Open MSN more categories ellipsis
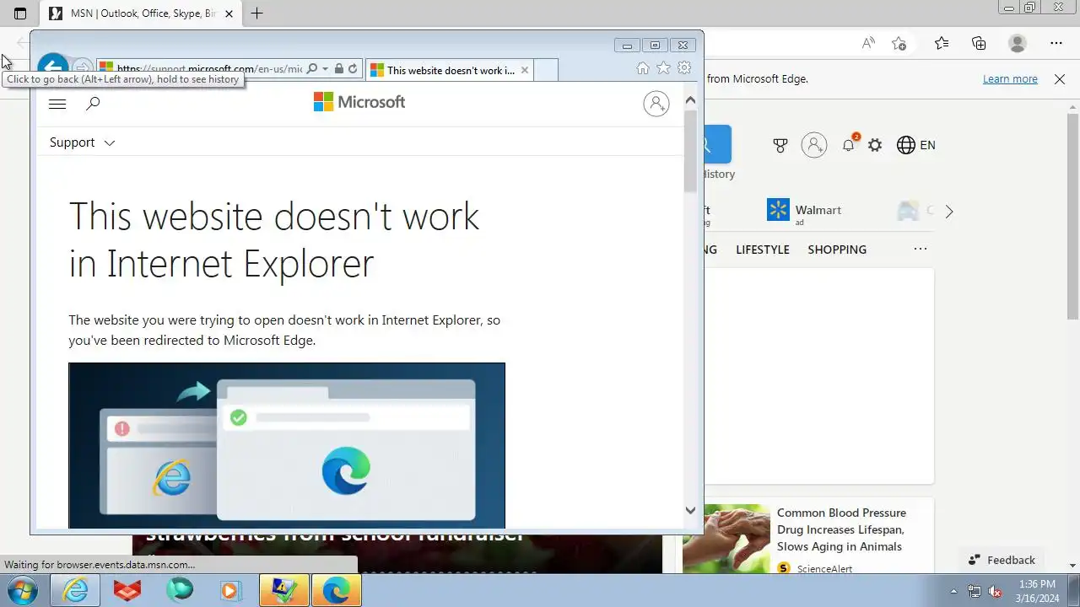The height and width of the screenshot is (607, 1080). (921, 249)
